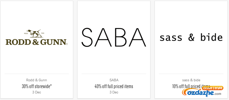Open the 10% off full priced items offer
Screen dimensions: 229x100
click(191, 86)
